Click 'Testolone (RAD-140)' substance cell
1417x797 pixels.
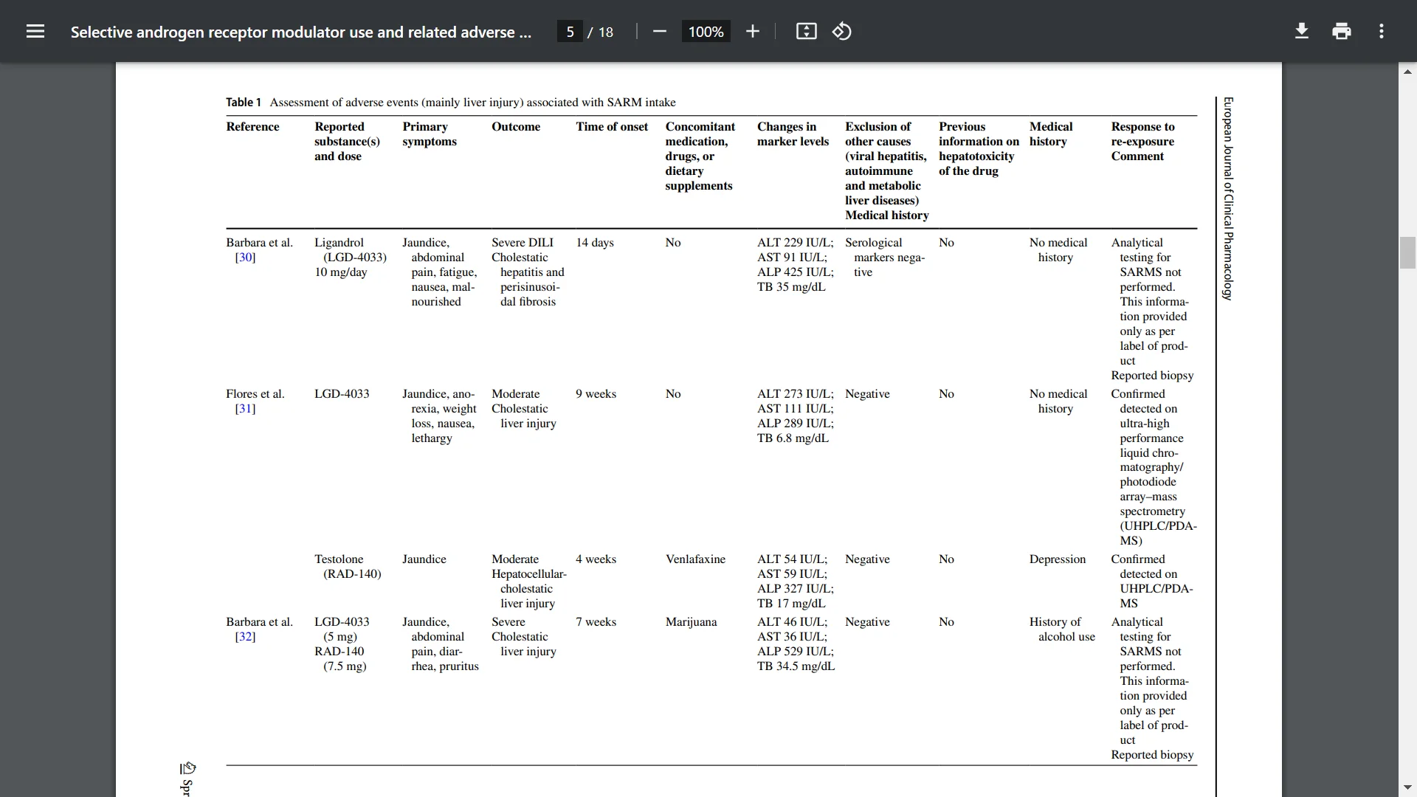(x=348, y=567)
